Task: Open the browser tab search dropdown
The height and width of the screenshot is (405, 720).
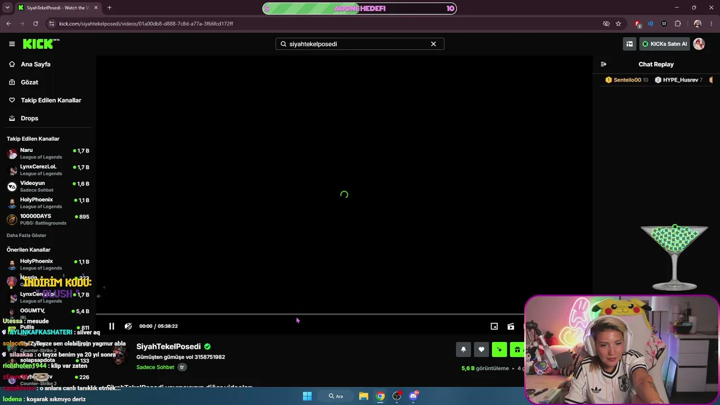Action: [7, 8]
